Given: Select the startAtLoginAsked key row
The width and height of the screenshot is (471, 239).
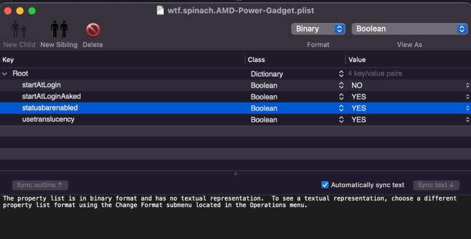Looking at the screenshot, I should coord(51,97).
